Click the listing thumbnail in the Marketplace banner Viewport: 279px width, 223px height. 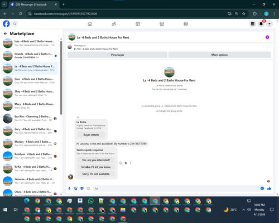(x=70, y=47)
